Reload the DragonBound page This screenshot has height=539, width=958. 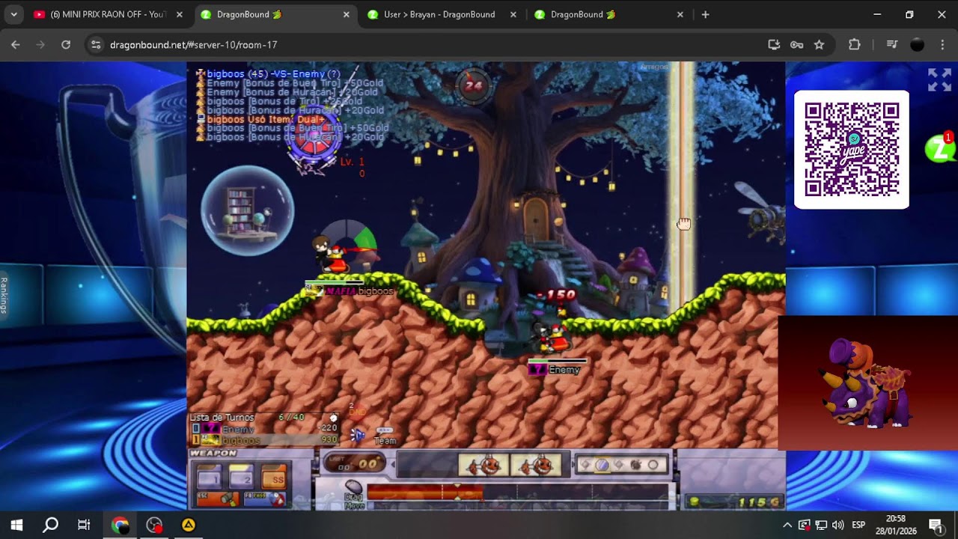[66, 45]
